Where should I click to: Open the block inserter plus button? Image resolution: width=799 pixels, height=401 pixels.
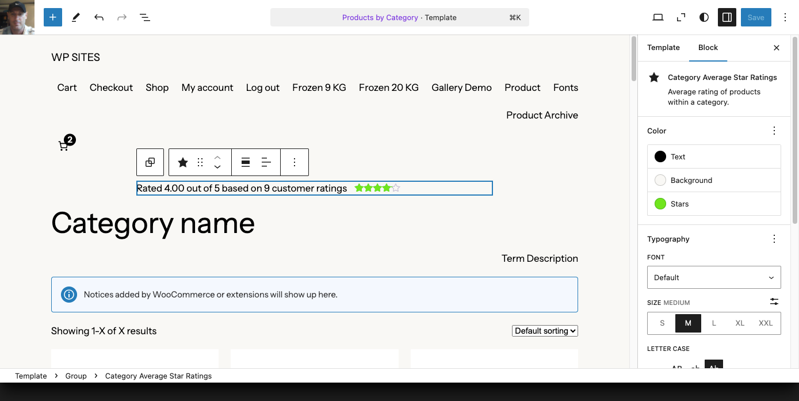52,17
